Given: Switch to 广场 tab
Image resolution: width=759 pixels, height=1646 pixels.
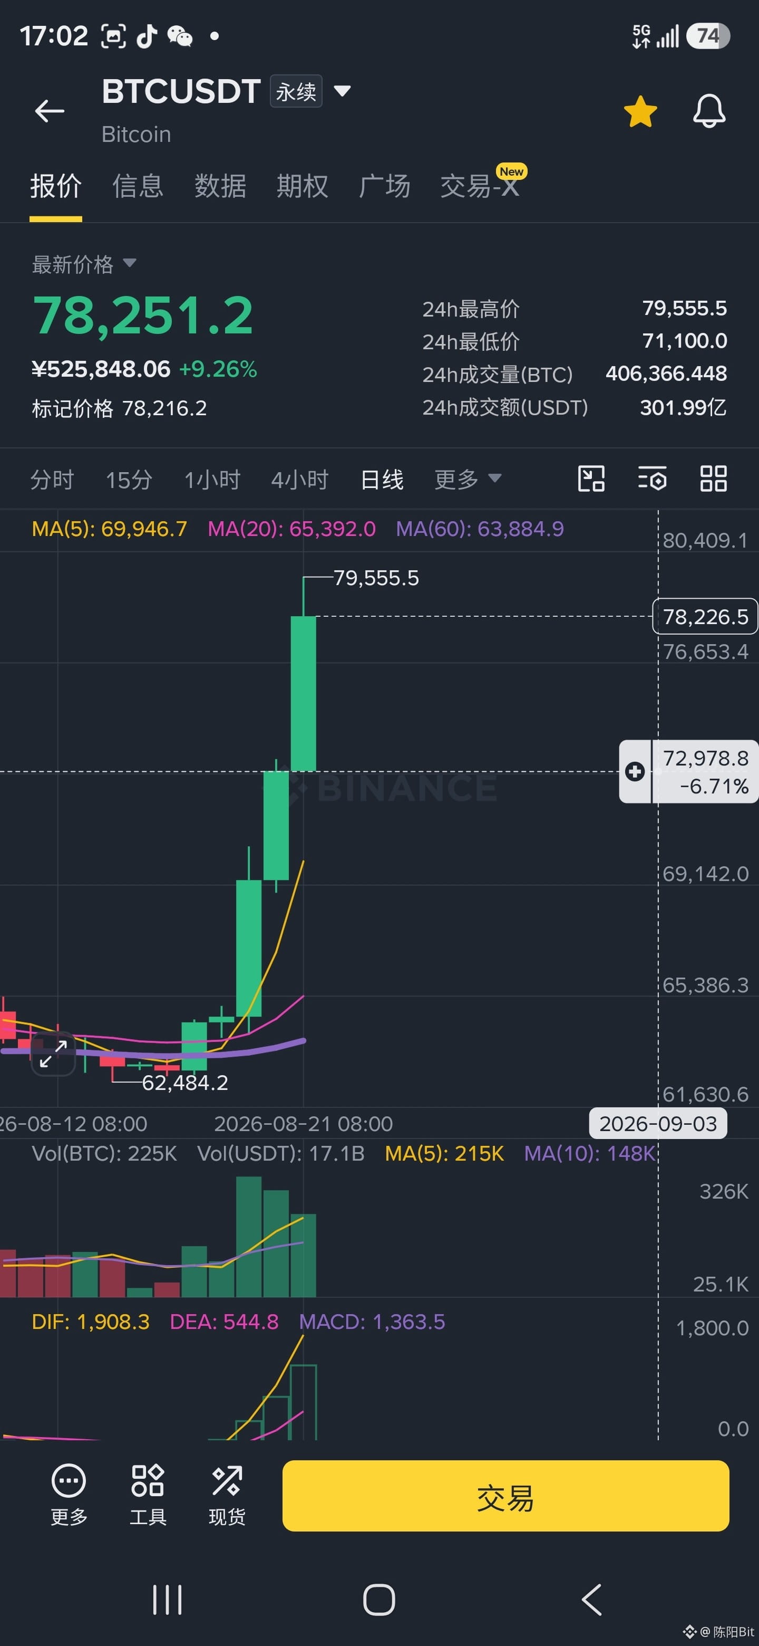Looking at the screenshot, I should click(384, 186).
